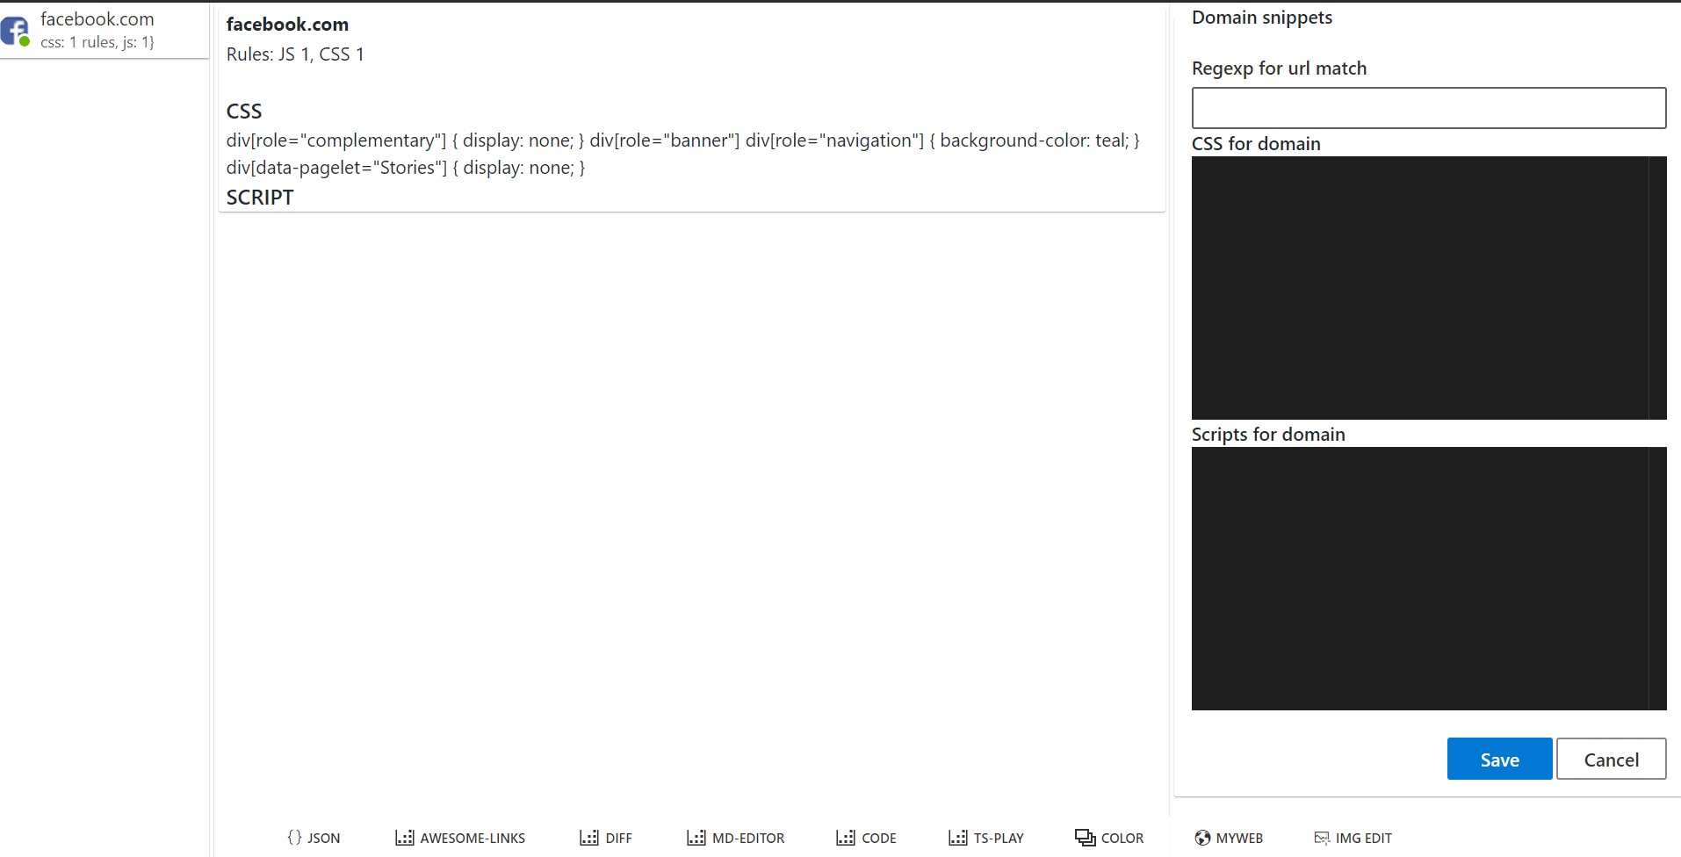Open the TS-PLAY tool

986,838
